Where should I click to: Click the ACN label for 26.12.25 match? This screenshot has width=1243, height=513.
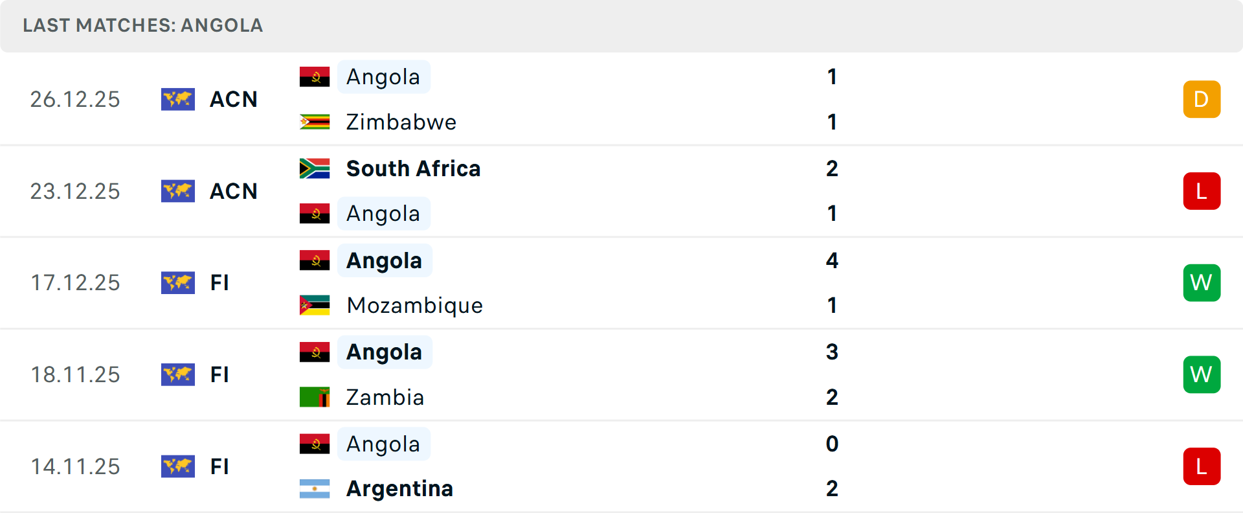pyautogui.click(x=234, y=99)
